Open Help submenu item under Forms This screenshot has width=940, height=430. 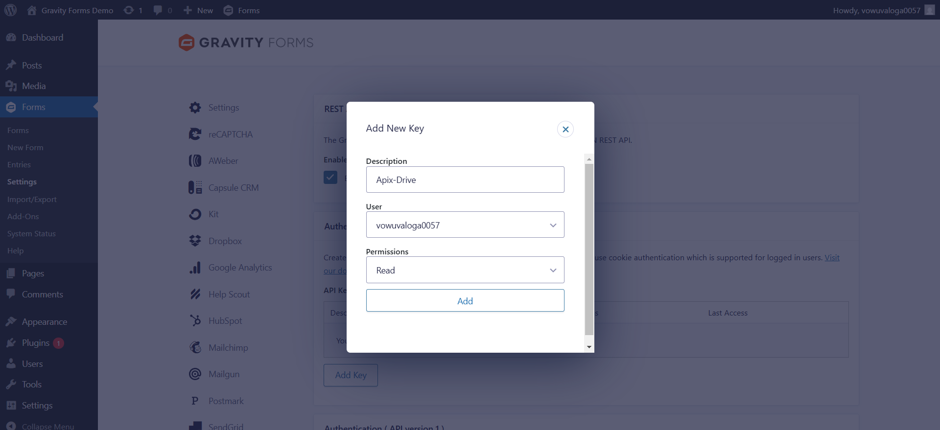pos(15,251)
